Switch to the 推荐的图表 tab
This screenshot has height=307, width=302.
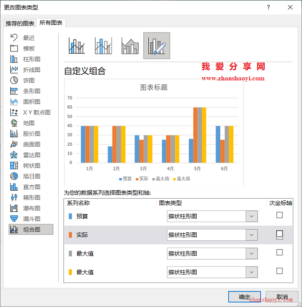click(x=20, y=23)
